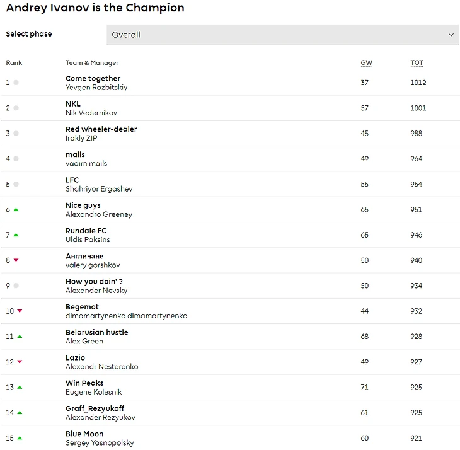
Task: Select the Rundale FC team entry
Action: [x=86, y=231]
